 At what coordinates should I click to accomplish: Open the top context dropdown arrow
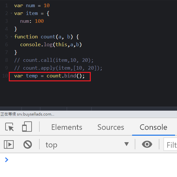click(x=127, y=144)
